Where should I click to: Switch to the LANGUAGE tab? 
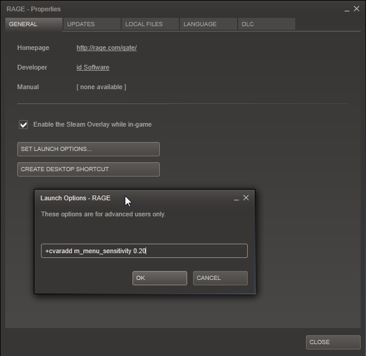[208, 24]
